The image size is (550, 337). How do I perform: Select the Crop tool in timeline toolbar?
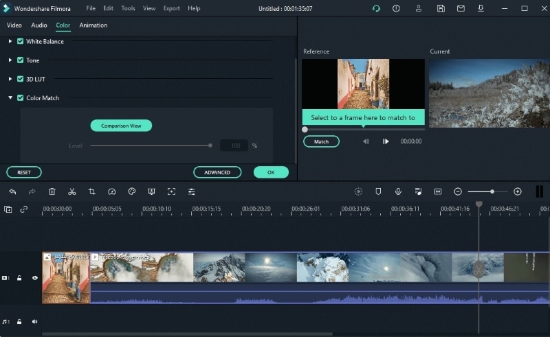[x=92, y=191]
